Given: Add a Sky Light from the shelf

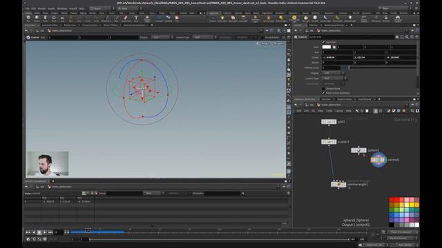Looking at the screenshot, I should tap(305, 19).
